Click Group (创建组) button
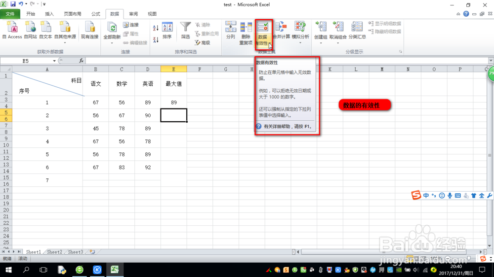 (321, 31)
